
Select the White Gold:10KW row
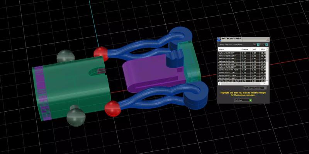[242, 75]
